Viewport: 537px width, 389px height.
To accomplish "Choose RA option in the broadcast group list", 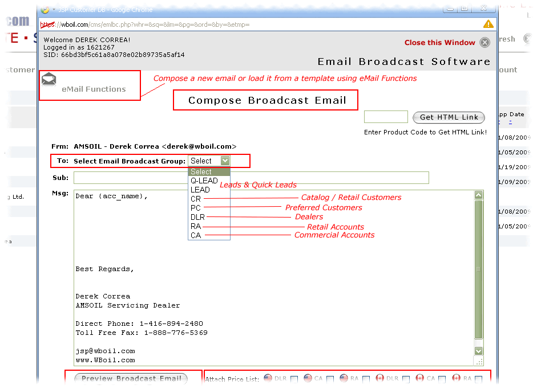I will point(209,226).
